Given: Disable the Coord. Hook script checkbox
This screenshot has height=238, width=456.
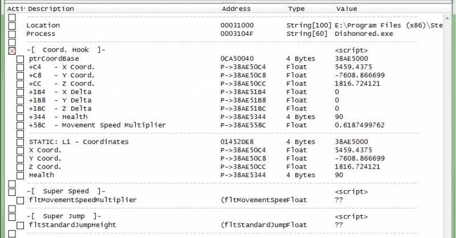Looking at the screenshot, I should pos(12,51).
